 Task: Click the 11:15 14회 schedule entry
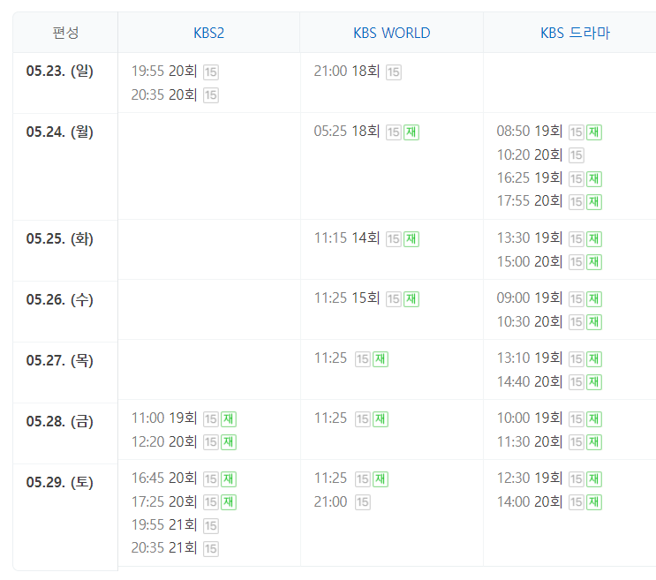(x=347, y=238)
